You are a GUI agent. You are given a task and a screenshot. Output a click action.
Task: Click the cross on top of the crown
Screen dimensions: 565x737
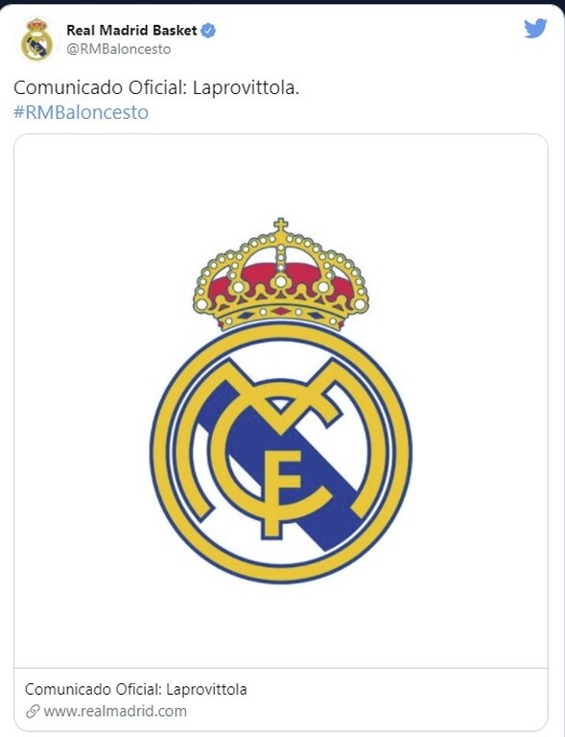[281, 225]
